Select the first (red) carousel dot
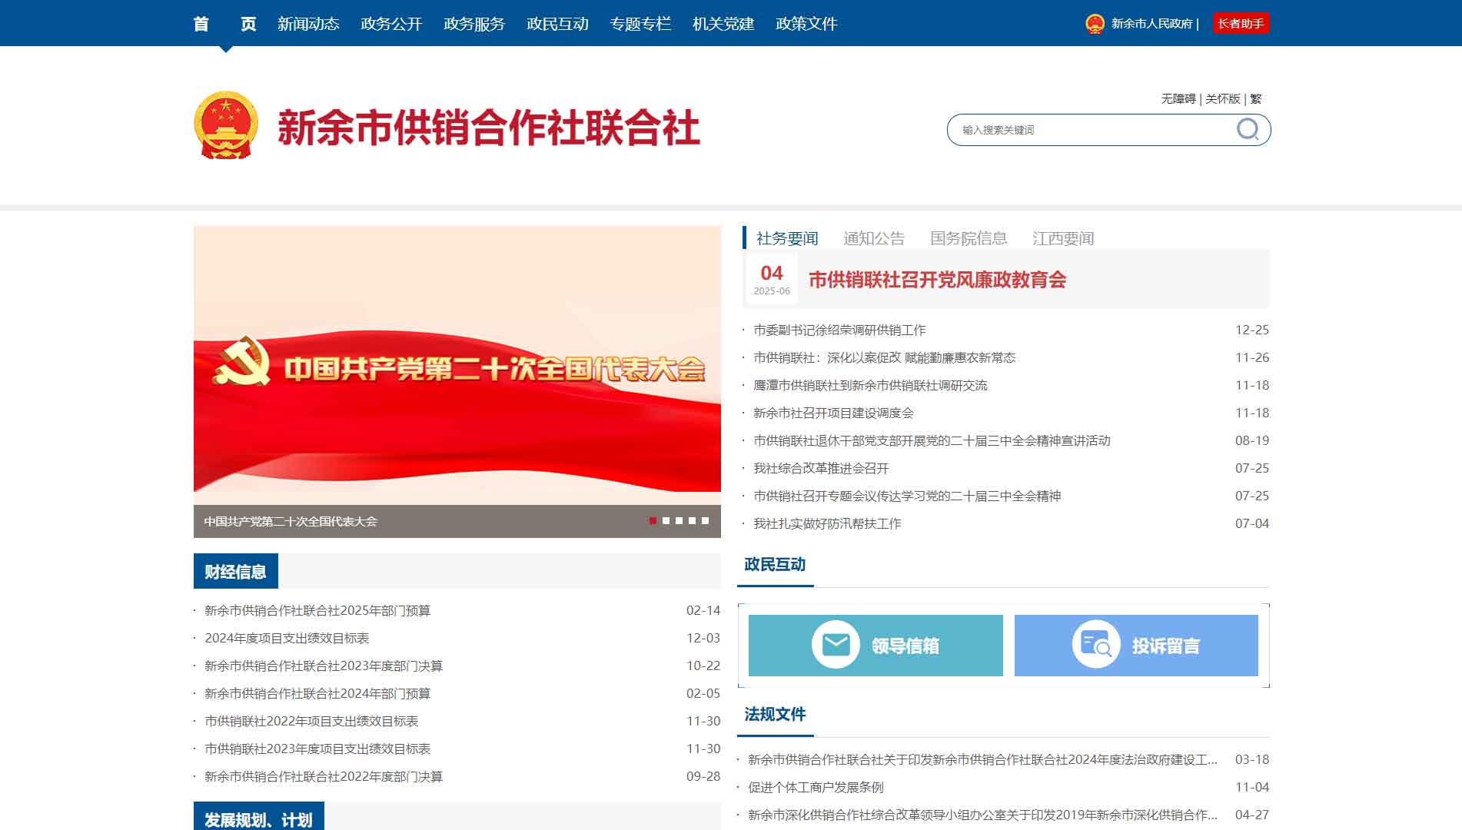The image size is (1462, 830). coord(653,520)
